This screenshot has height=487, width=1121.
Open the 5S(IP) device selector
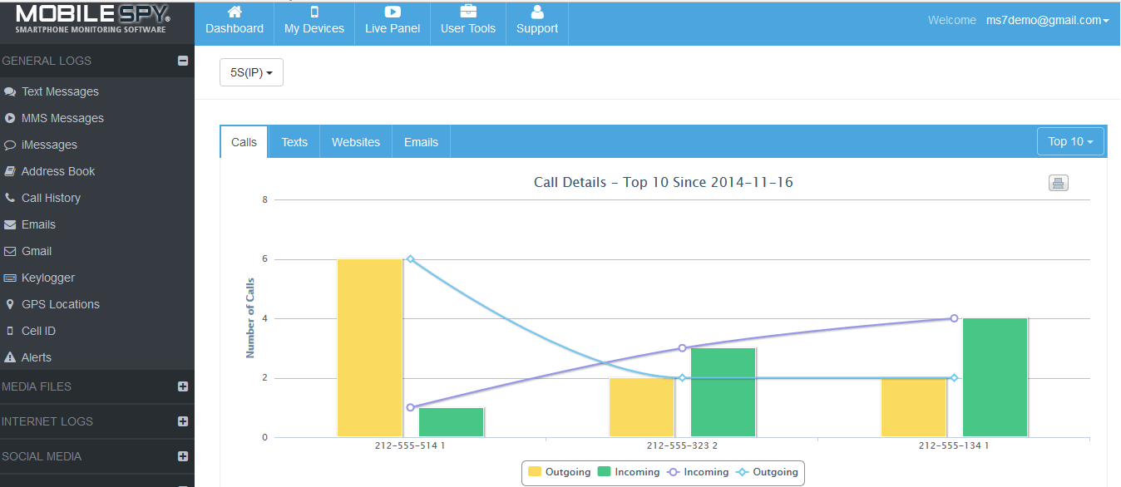point(251,72)
